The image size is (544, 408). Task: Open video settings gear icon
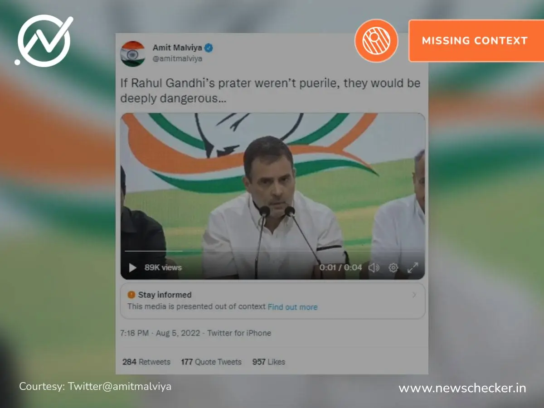393,267
